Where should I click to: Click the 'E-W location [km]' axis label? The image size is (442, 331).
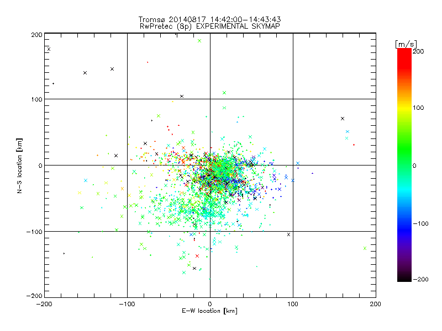pos(209,311)
